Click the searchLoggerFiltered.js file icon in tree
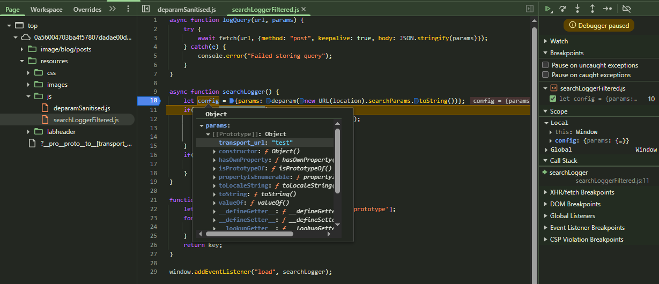This screenshot has width=659, height=284. (45, 120)
